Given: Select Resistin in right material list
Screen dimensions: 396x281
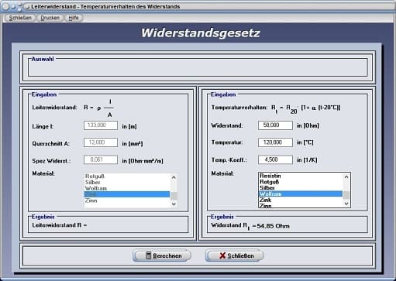Looking at the screenshot, I should click(301, 176).
